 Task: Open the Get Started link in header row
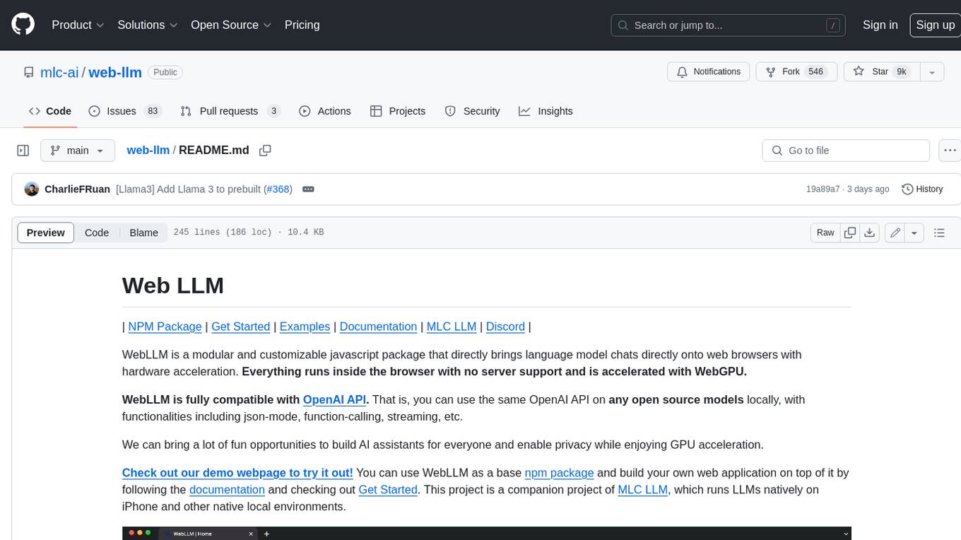point(240,327)
